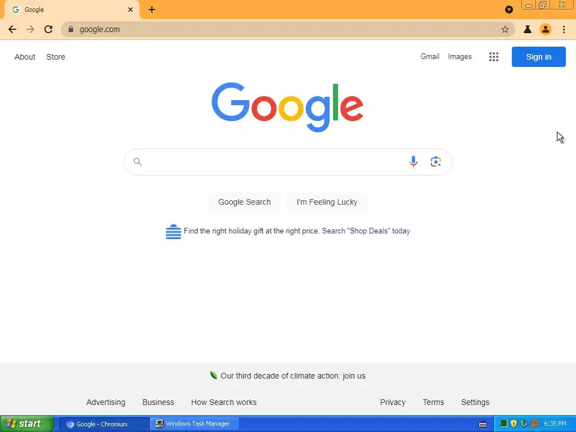This screenshot has height=432, width=576.
Task: Click the Sign in button
Action: tap(538, 57)
